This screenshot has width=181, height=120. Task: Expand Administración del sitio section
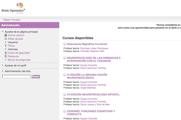pyautogui.click(x=3, y=71)
